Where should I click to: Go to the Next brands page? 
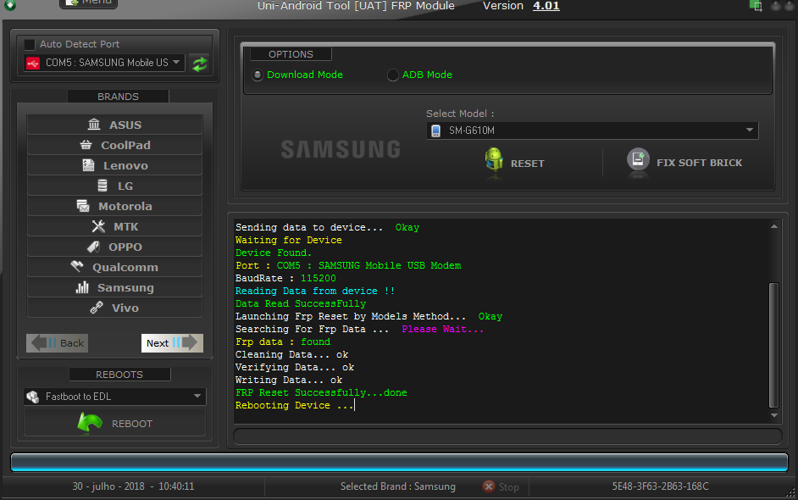click(x=172, y=343)
